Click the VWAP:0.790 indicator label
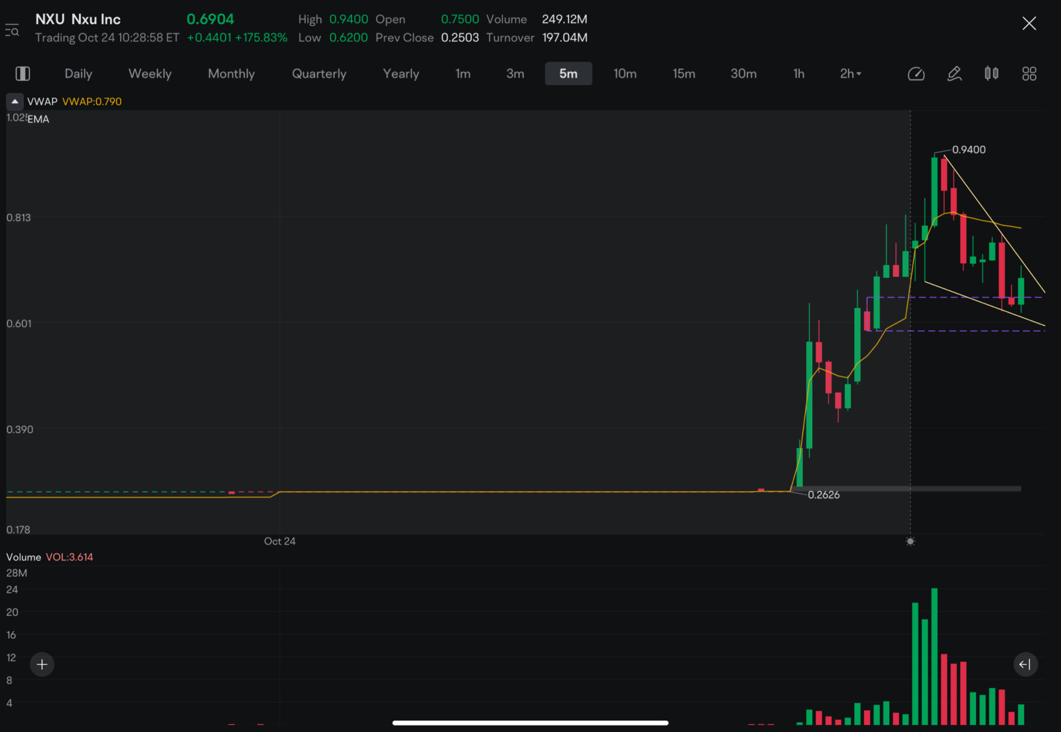Image resolution: width=1061 pixels, height=732 pixels. (x=92, y=102)
